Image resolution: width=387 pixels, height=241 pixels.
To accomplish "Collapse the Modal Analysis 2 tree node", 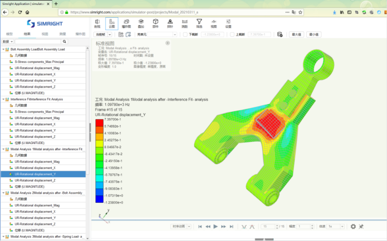I will [3, 193].
